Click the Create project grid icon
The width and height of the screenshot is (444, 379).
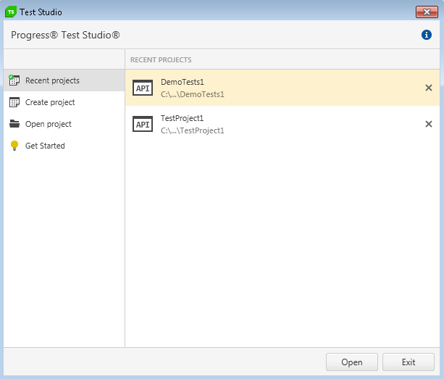pyautogui.click(x=14, y=102)
